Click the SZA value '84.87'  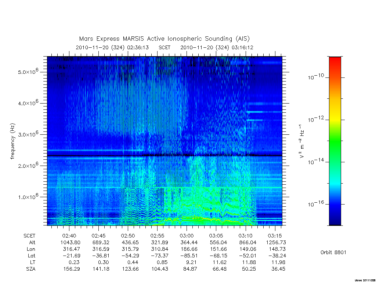tap(190, 269)
